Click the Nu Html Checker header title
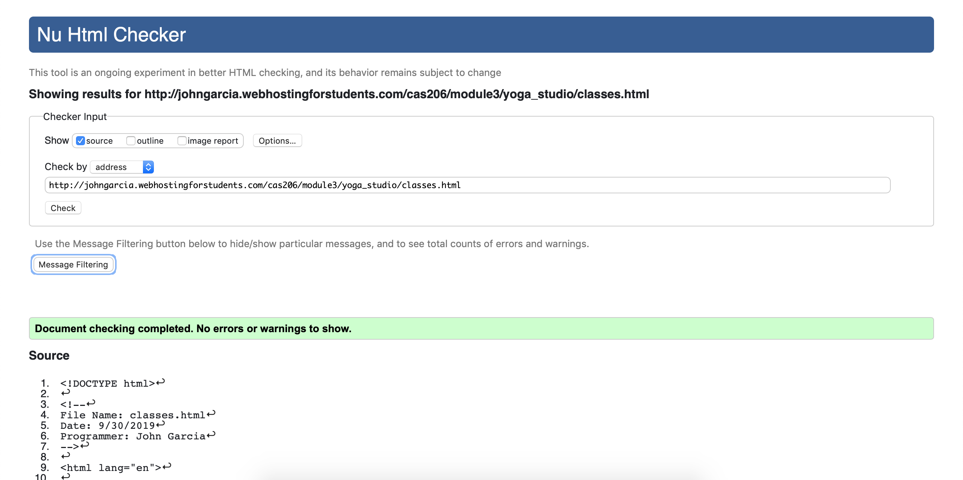The image size is (963, 480). pos(111,35)
